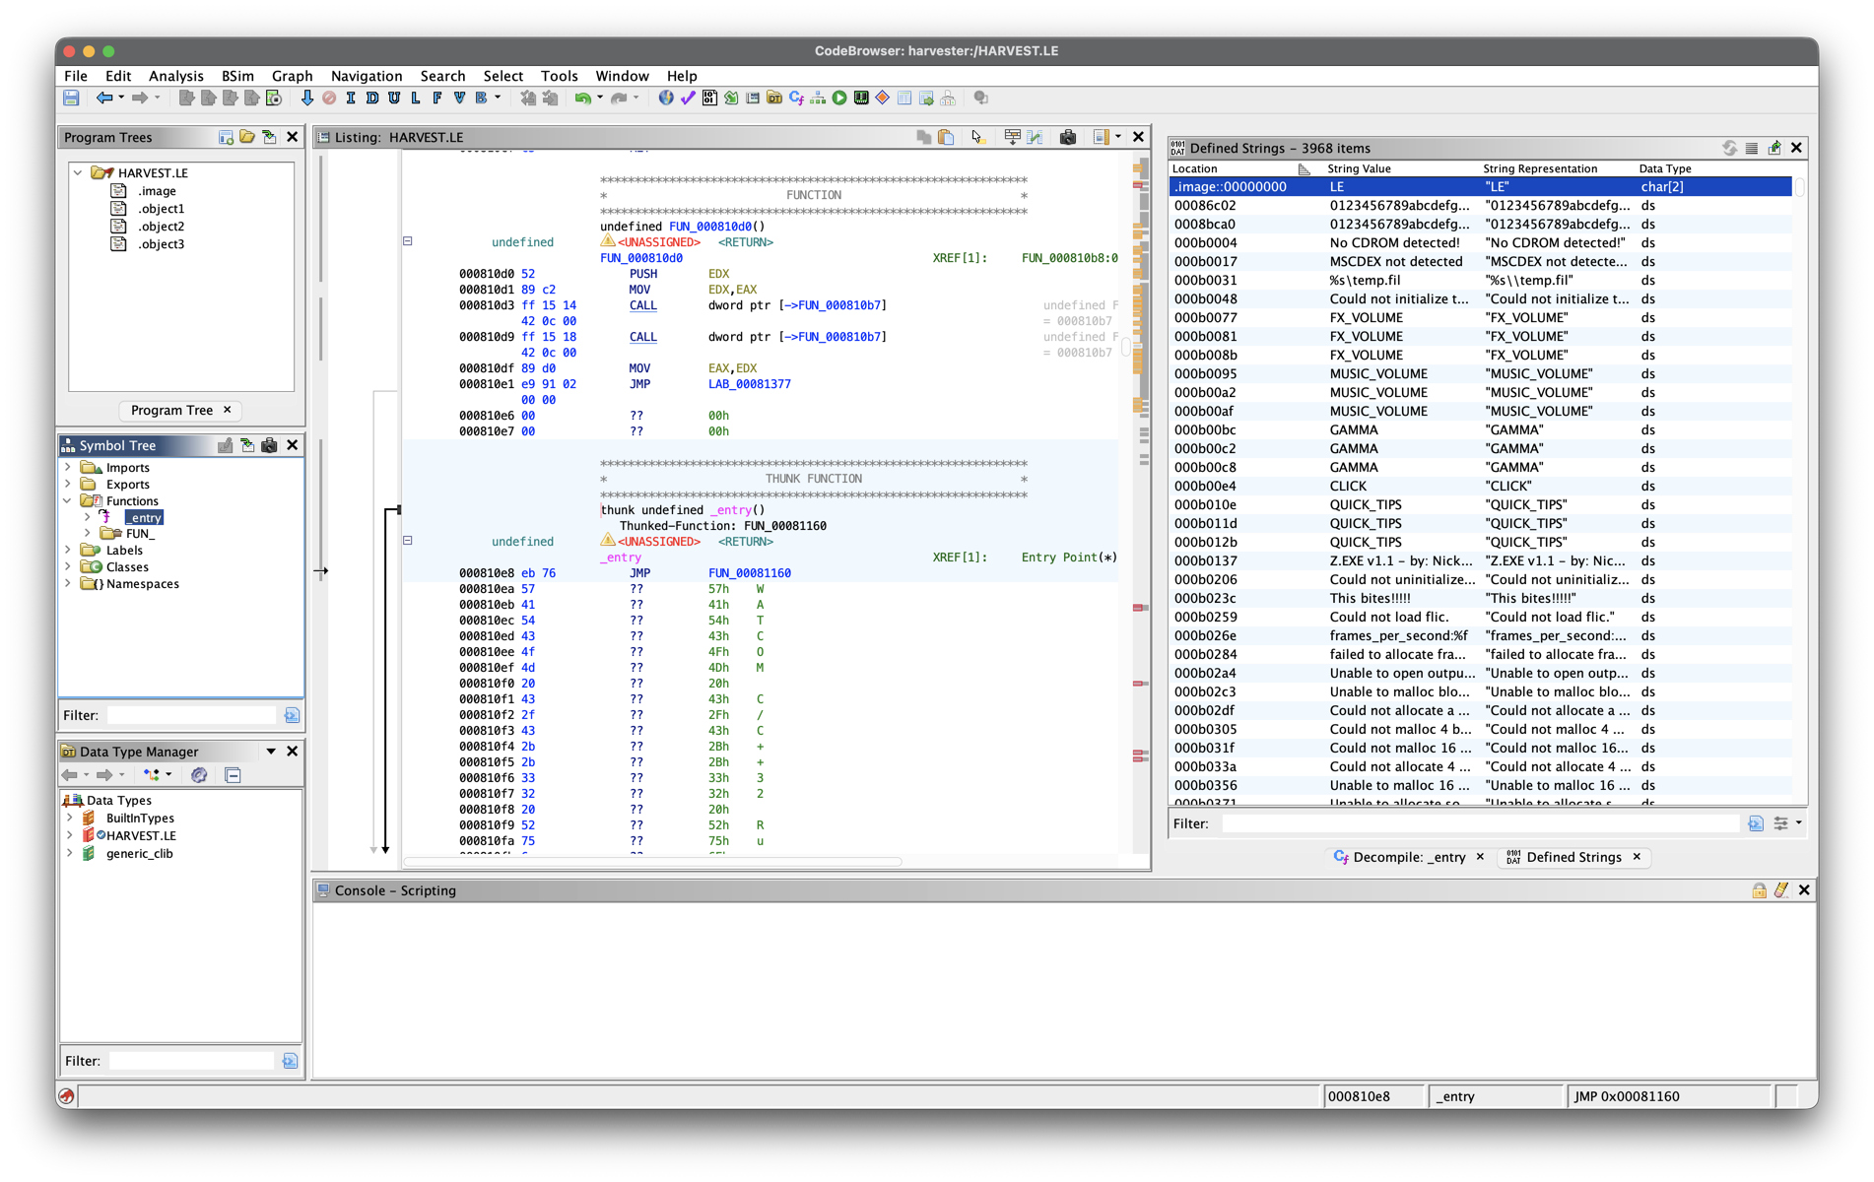Screen dimensions: 1874x1182
Task: Click the Undo arrow in toolbar
Action: pos(582,98)
